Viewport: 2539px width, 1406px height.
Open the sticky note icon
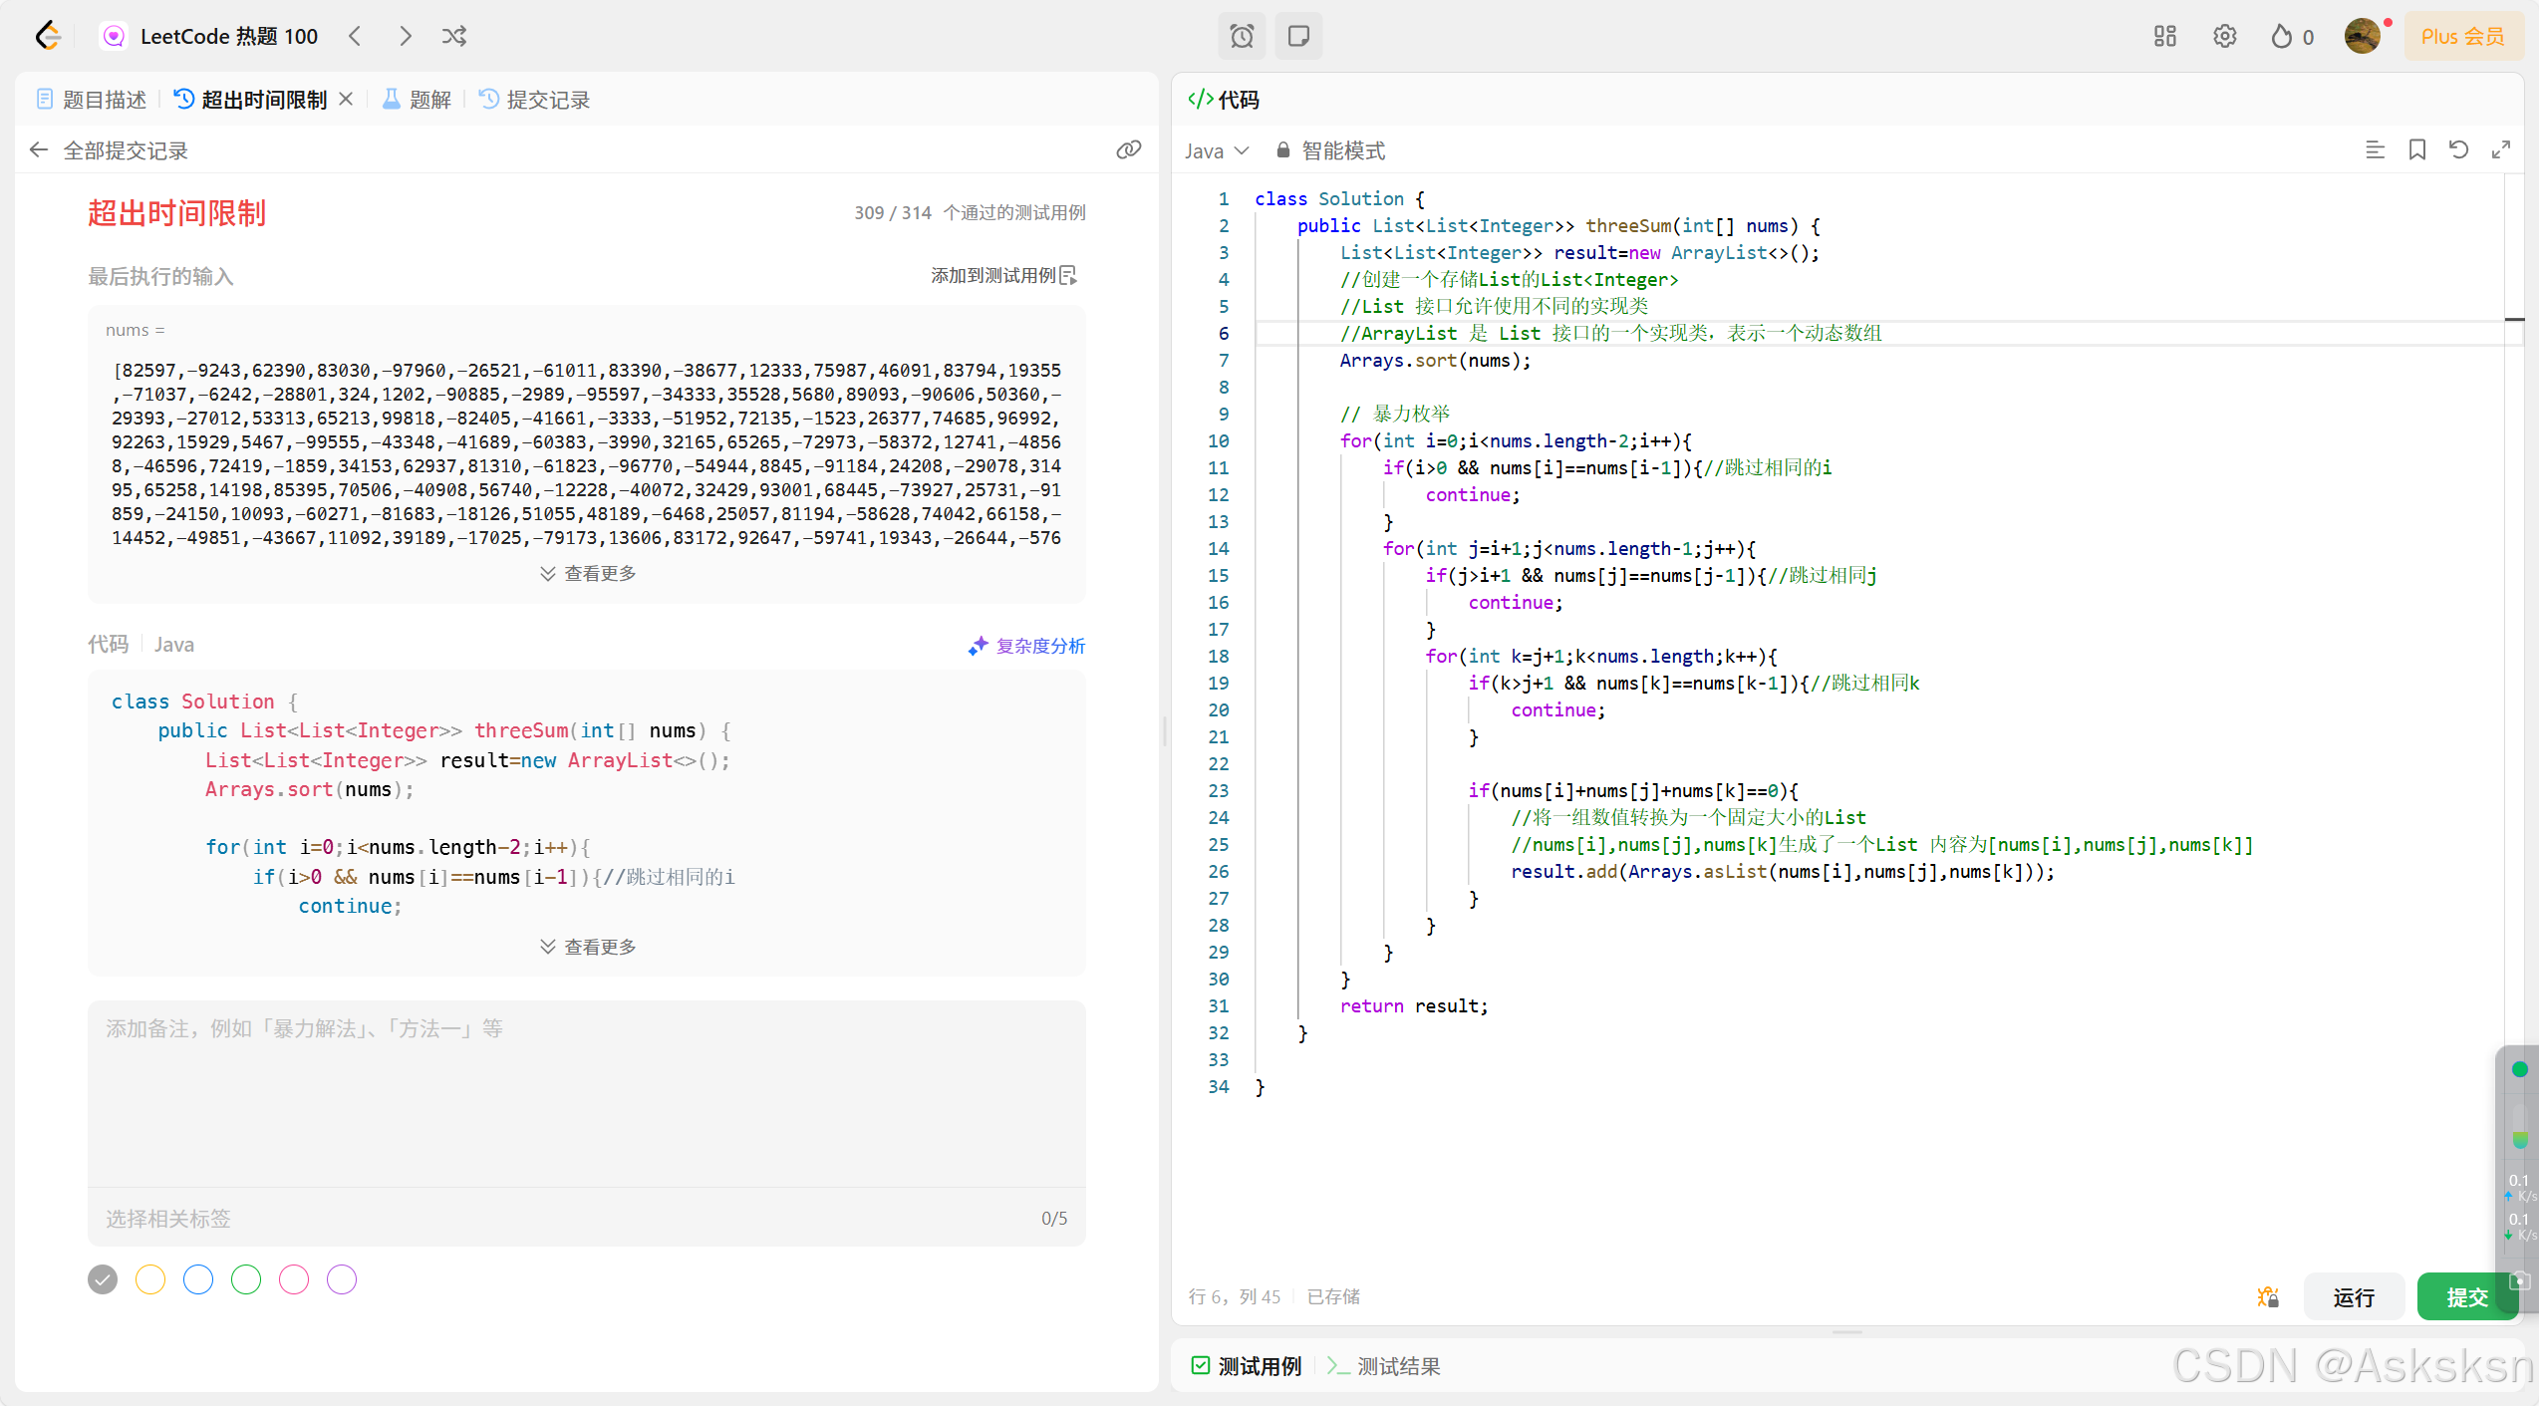[1298, 37]
